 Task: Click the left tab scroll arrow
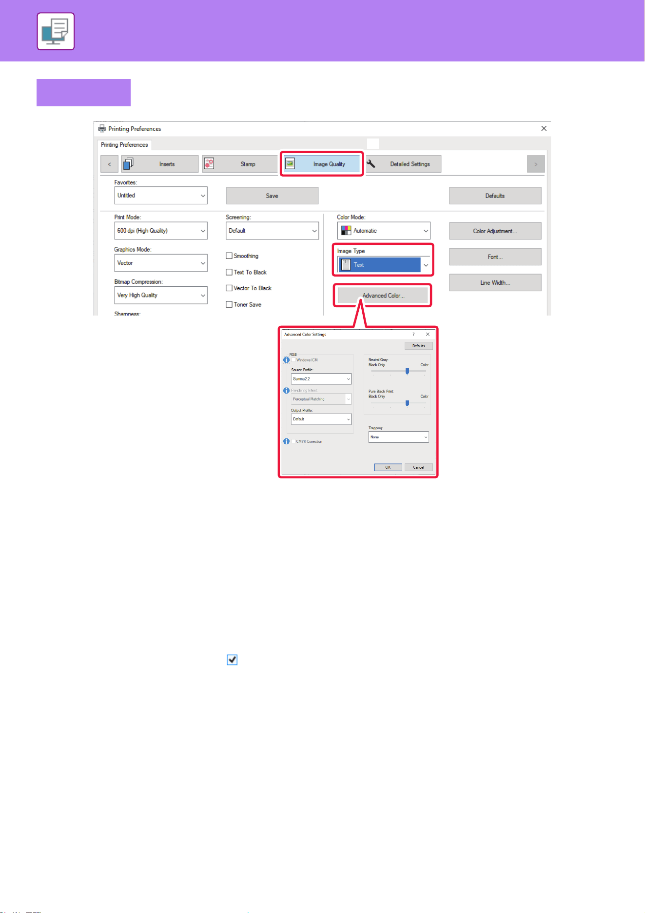click(x=109, y=164)
